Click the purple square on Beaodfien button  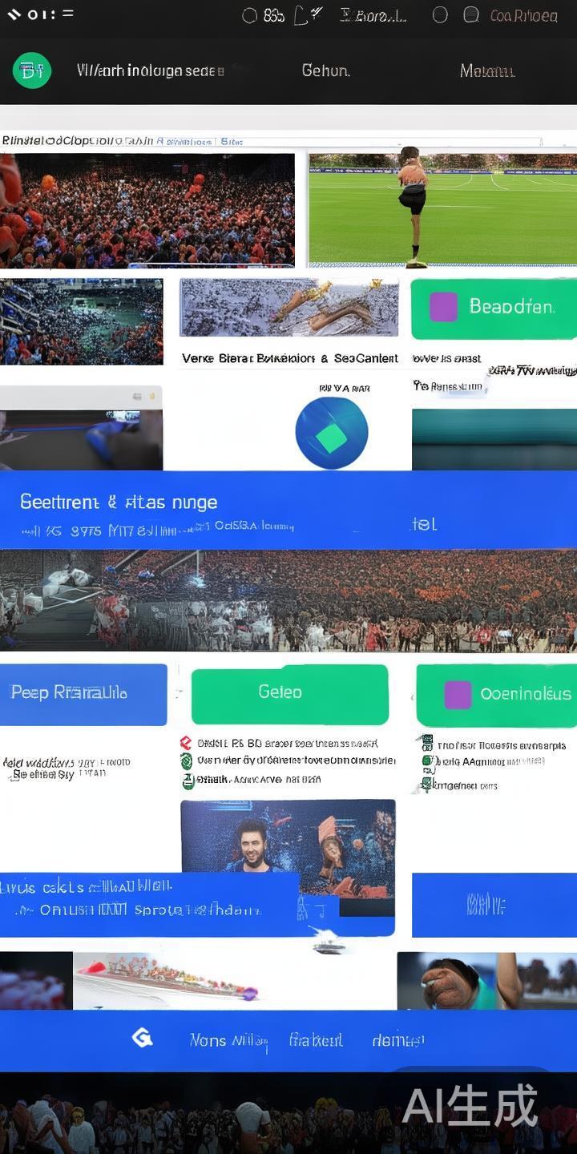pyautogui.click(x=443, y=307)
